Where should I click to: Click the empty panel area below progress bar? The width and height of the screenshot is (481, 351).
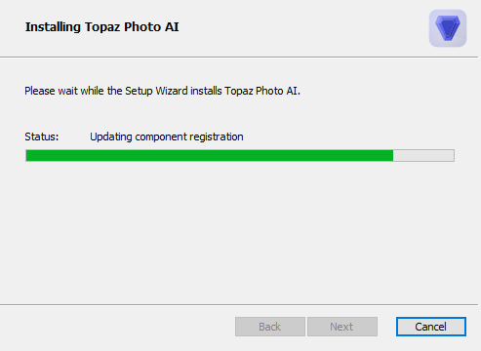point(239,232)
